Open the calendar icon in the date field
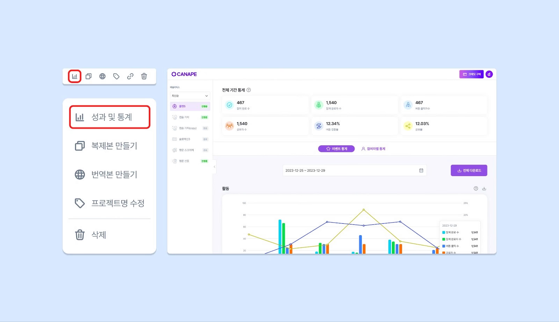This screenshot has height=322, width=559. [421, 170]
